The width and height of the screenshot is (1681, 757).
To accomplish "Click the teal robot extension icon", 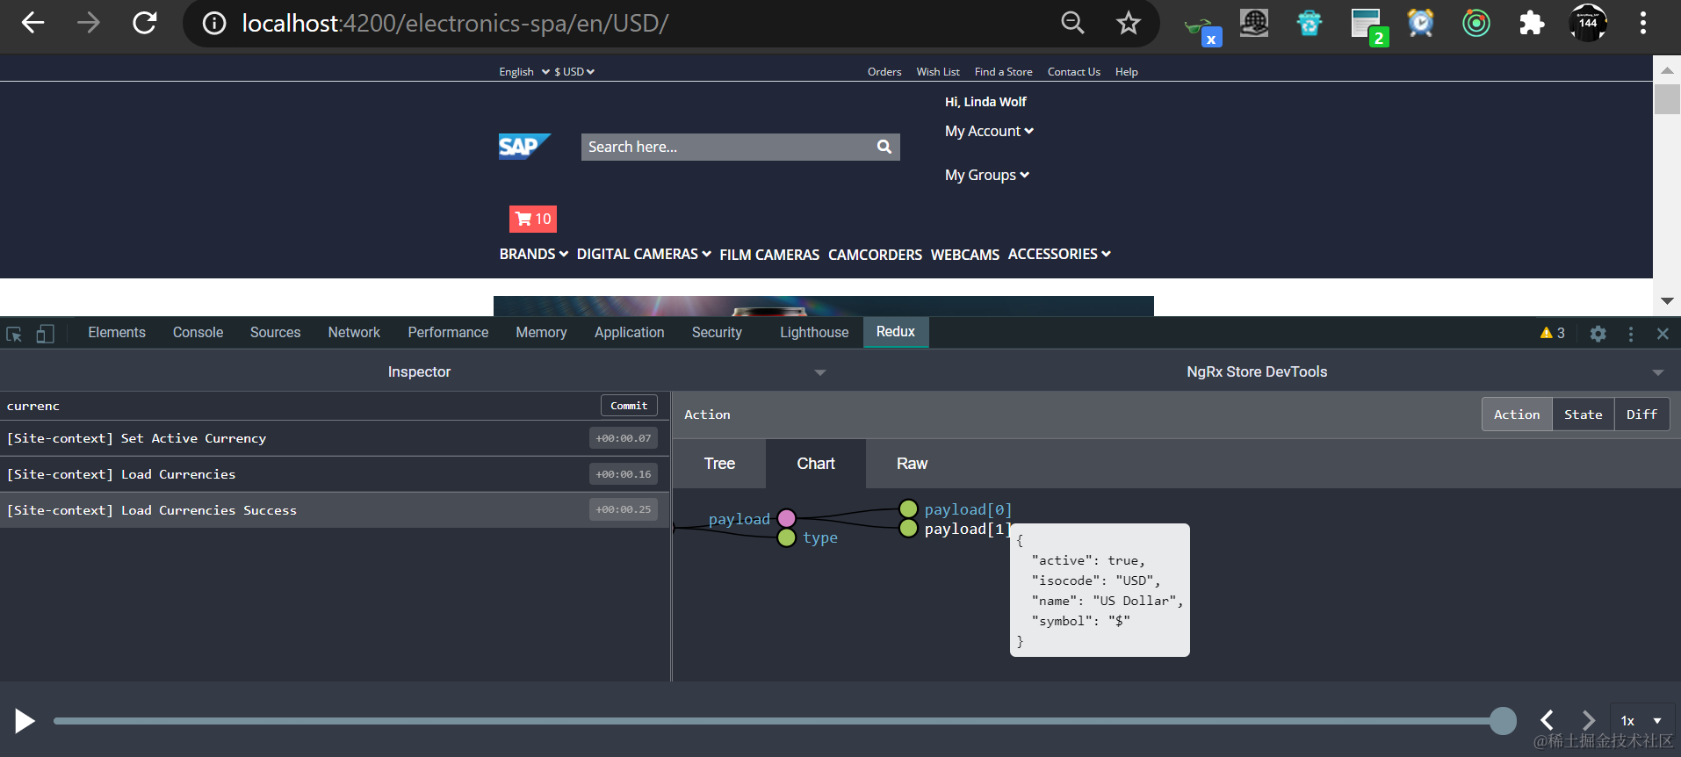I will tap(1309, 23).
